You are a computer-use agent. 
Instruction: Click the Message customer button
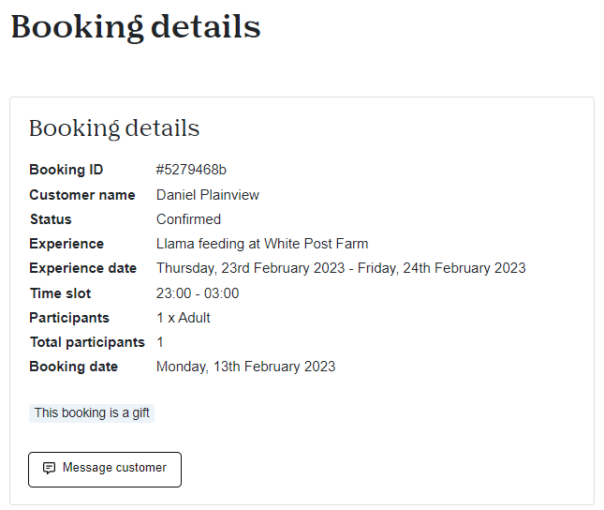105,469
